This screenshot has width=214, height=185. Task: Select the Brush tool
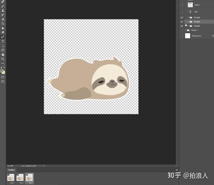coord(3,6)
